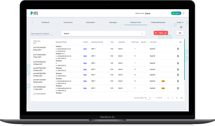Switch to the Transactions tab
Image resolution: width=215 pixels, height=126 pixels.
point(68,22)
